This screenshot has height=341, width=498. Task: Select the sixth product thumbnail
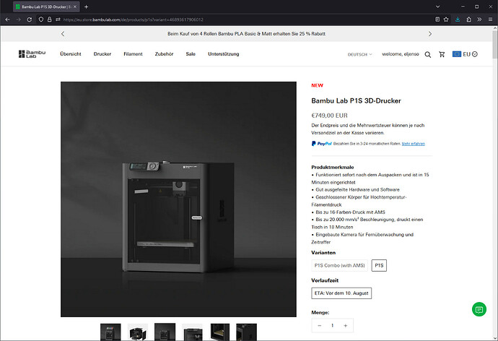(x=246, y=332)
